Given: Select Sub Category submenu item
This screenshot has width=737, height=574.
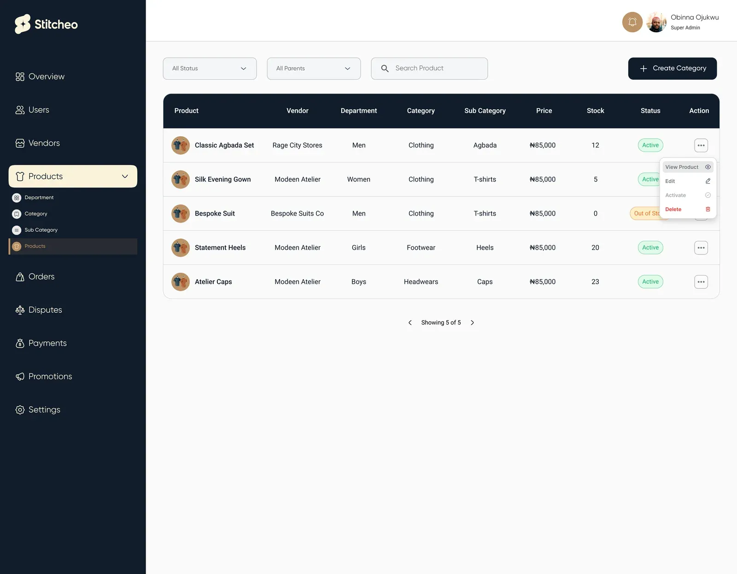Looking at the screenshot, I should (35, 230).
